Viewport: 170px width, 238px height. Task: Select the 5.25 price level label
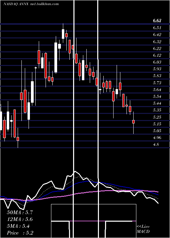[157, 117]
